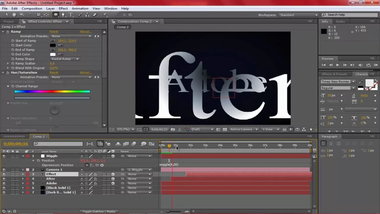Toggle the Ramp effect fx switch
The width and height of the screenshot is (380, 214).
(x=8, y=32)
